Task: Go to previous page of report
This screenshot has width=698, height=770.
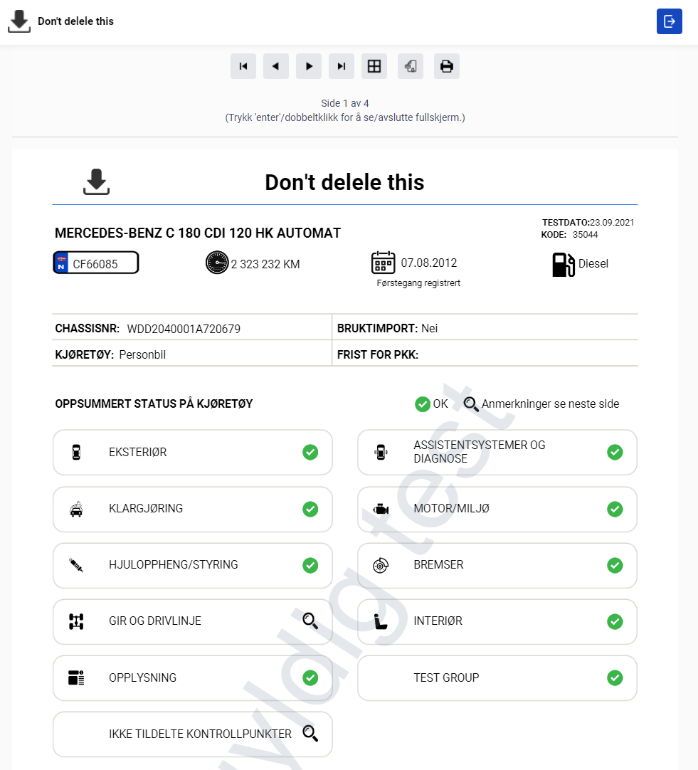Action: point(276,66)
